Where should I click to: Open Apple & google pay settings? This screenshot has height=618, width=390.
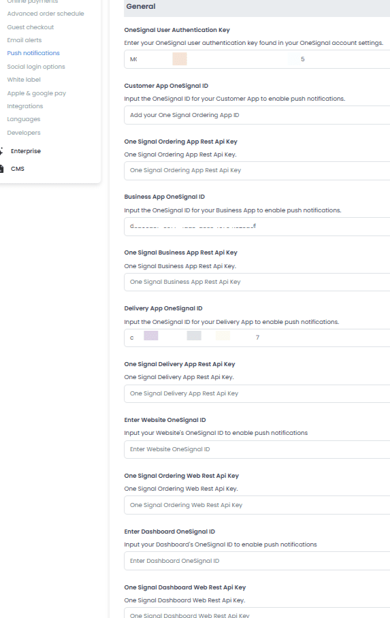(36, 93)
